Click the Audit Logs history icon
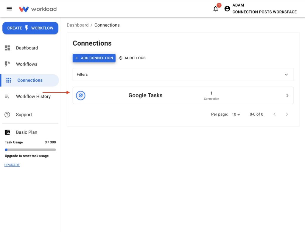 pyautogui.click(x=120, y=58)
